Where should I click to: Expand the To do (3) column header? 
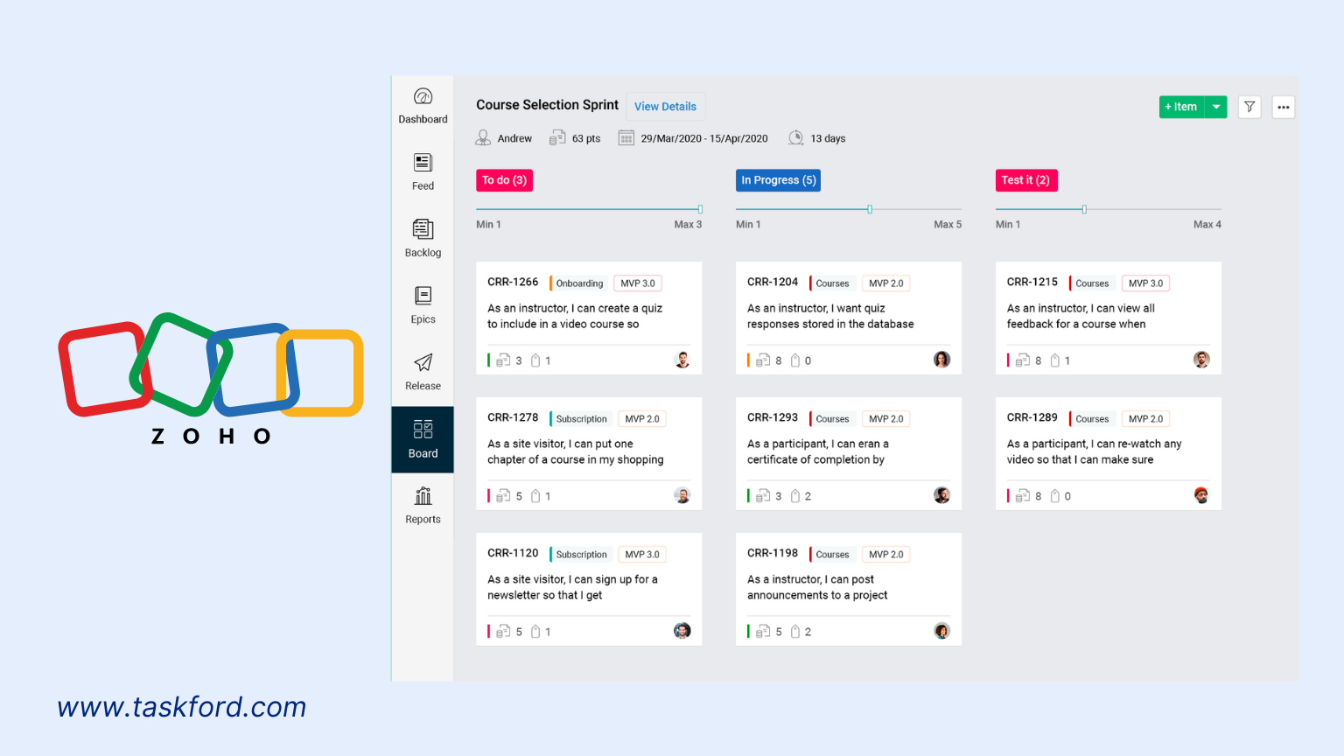[504, 179]
